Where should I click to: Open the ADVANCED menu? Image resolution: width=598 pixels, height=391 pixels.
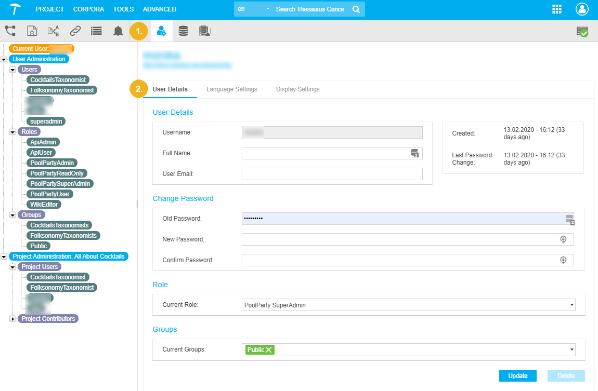click(160, 9)
